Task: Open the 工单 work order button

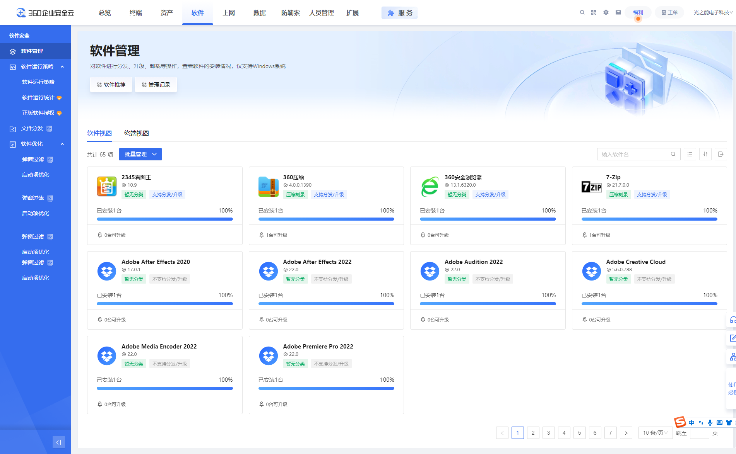Action: [669, 12]
